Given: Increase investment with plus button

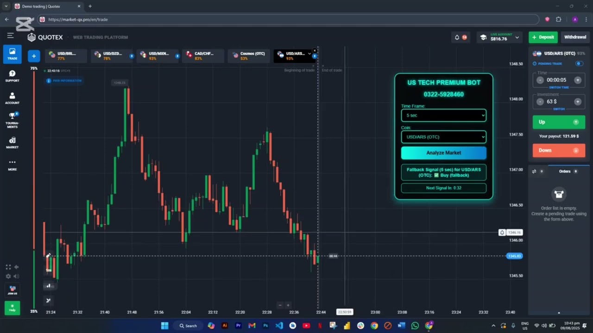Looking at the screenshot, I should tap(578, 101).
